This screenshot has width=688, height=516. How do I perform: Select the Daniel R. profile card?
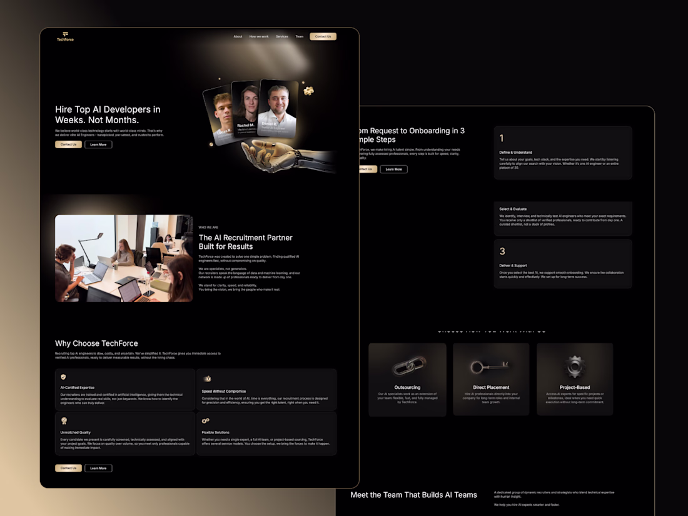tap(278, 108)
